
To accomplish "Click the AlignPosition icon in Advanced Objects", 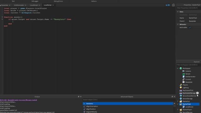I will 84,109.
